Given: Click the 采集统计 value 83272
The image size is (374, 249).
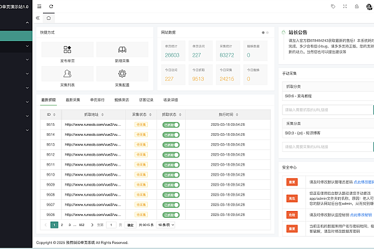Looking at the screenshot, I should [x=227, y=55].
